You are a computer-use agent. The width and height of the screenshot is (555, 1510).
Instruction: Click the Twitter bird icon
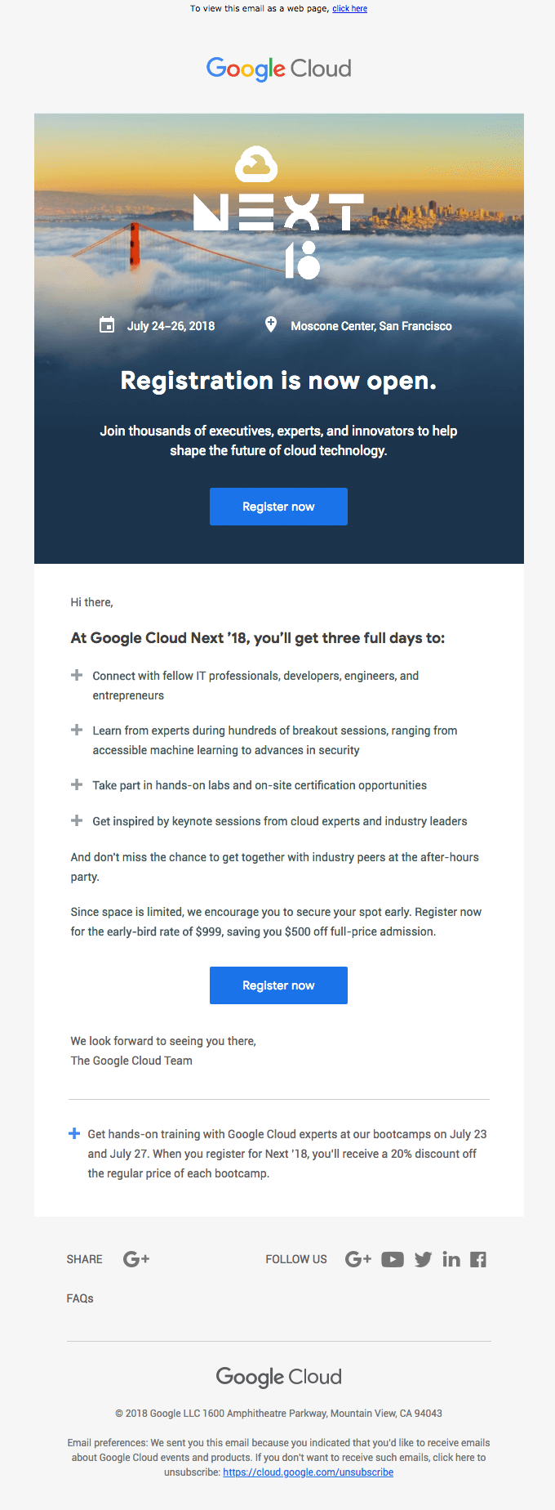[423, 1259]
